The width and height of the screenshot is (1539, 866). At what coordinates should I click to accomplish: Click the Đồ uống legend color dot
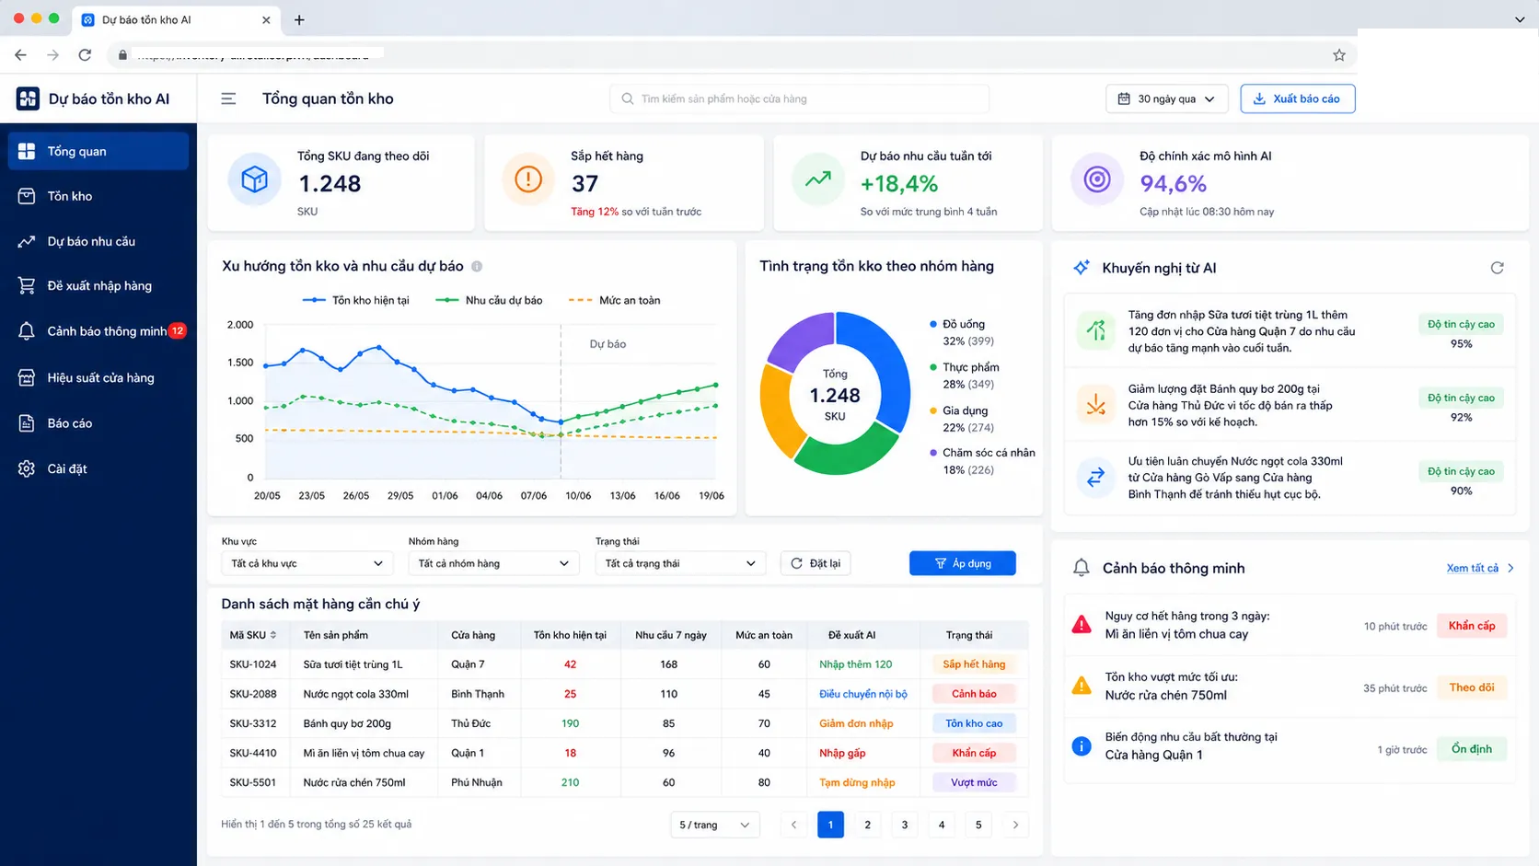[933, 324]
